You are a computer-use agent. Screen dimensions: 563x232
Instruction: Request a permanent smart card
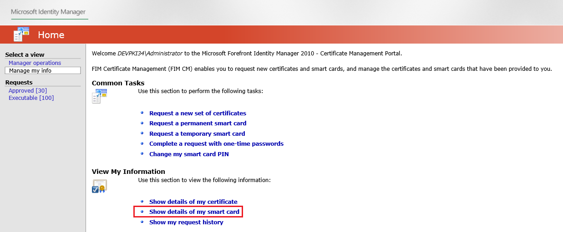[198, 123]
